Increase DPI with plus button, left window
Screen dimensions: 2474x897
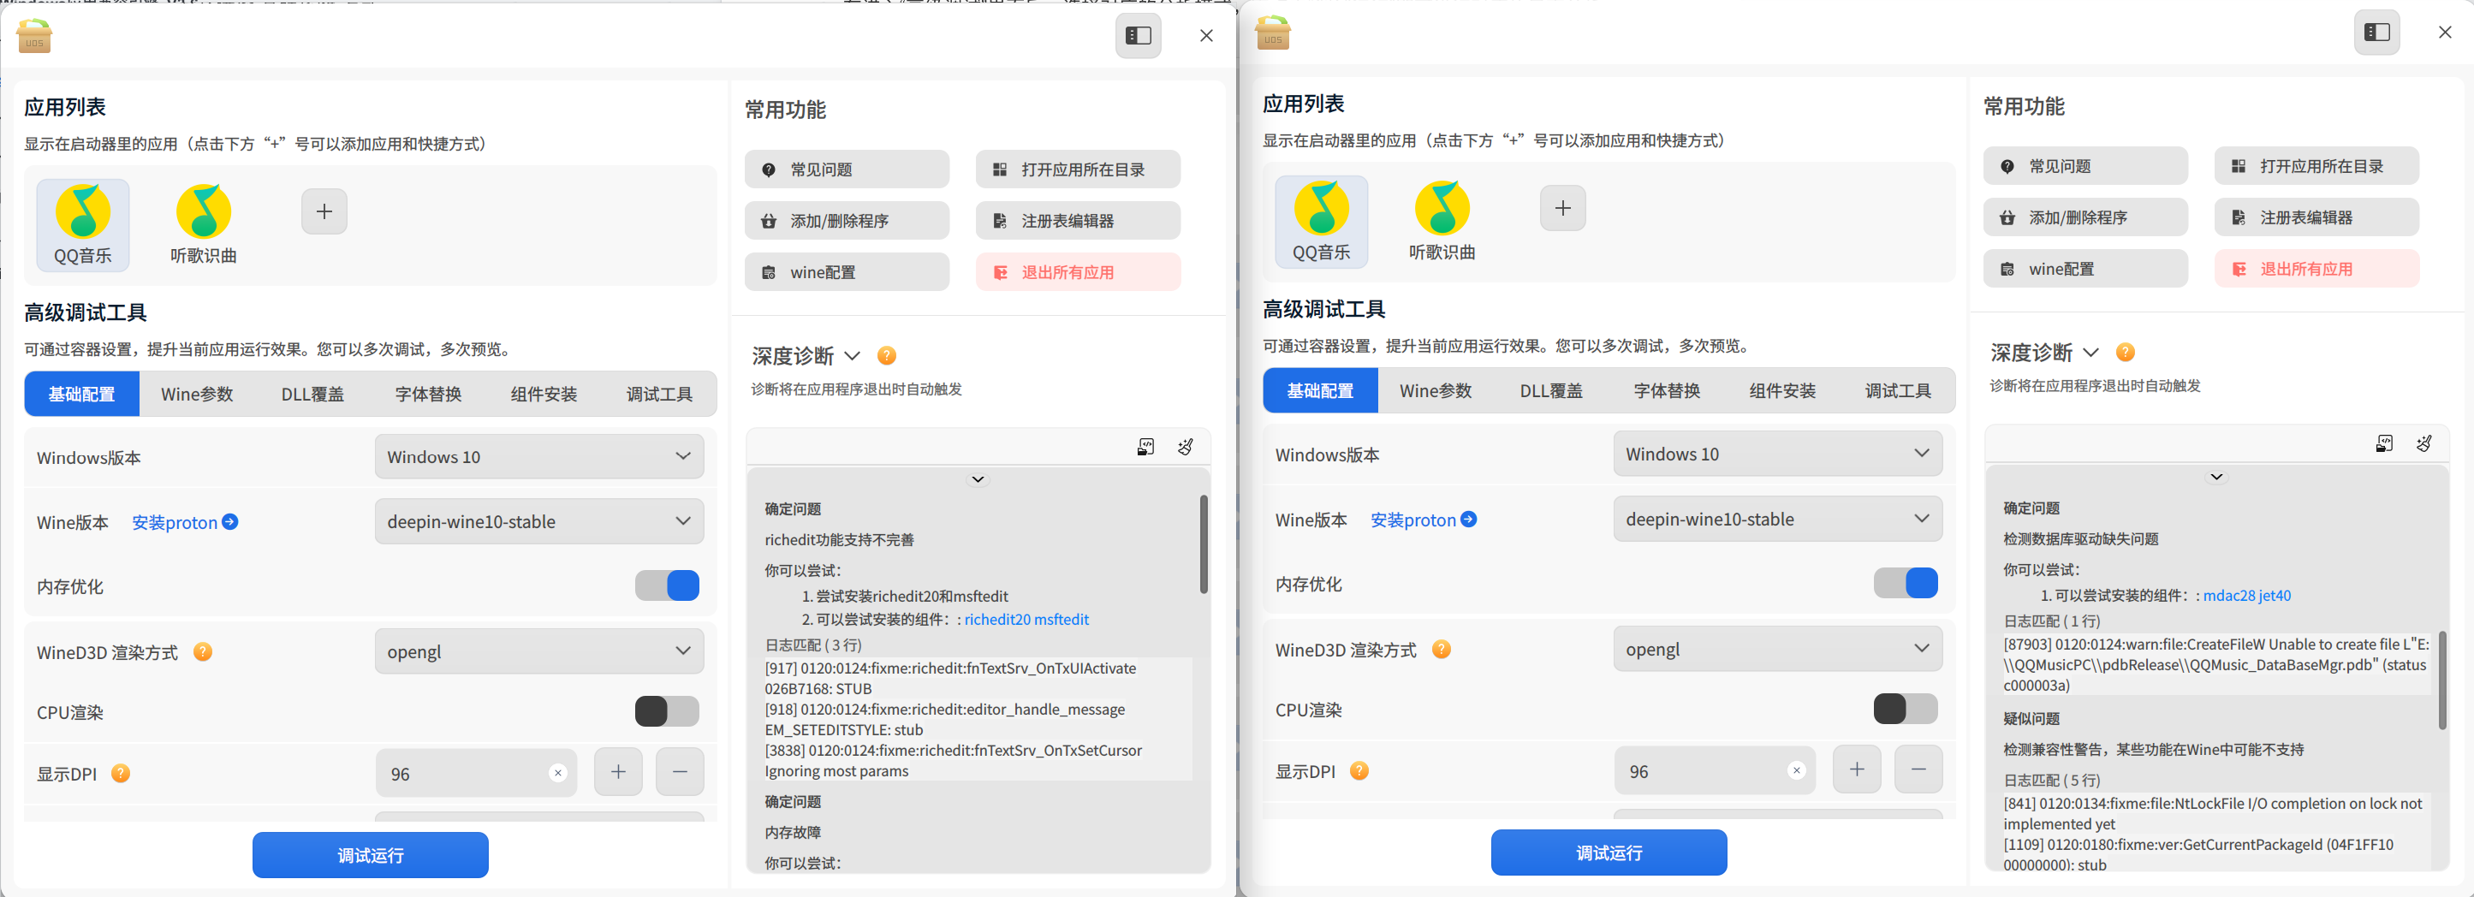(618, 772)
